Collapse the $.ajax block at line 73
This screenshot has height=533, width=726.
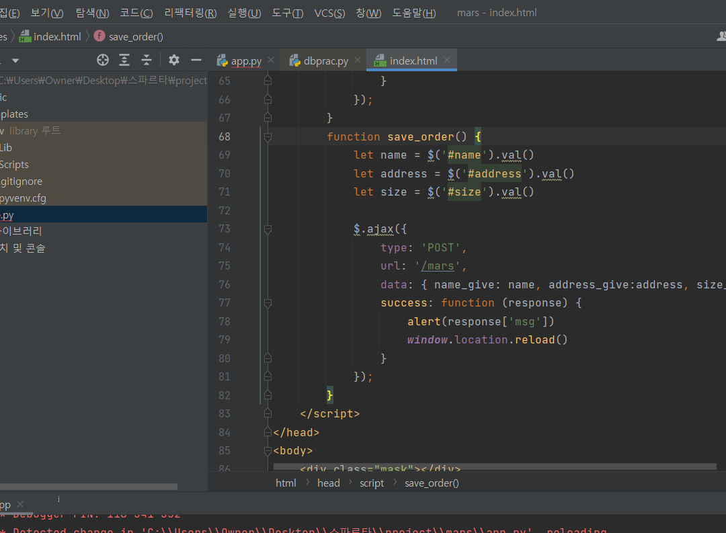(x=268, y=229)
